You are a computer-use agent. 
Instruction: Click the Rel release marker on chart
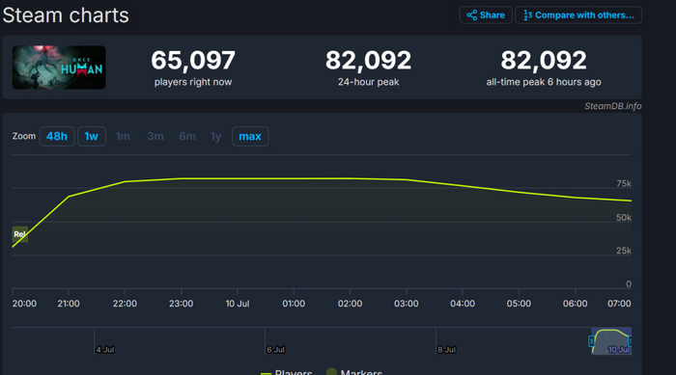[20, 234]
